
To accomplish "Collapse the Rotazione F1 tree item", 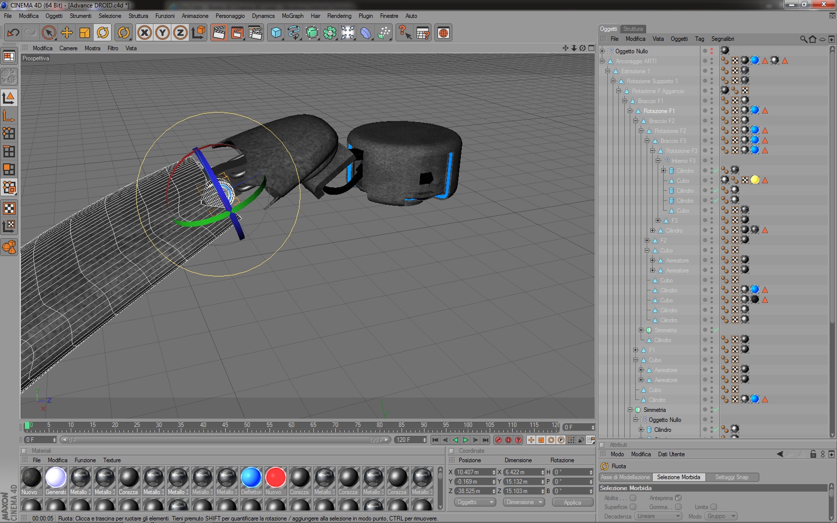I will pos(630,111).
